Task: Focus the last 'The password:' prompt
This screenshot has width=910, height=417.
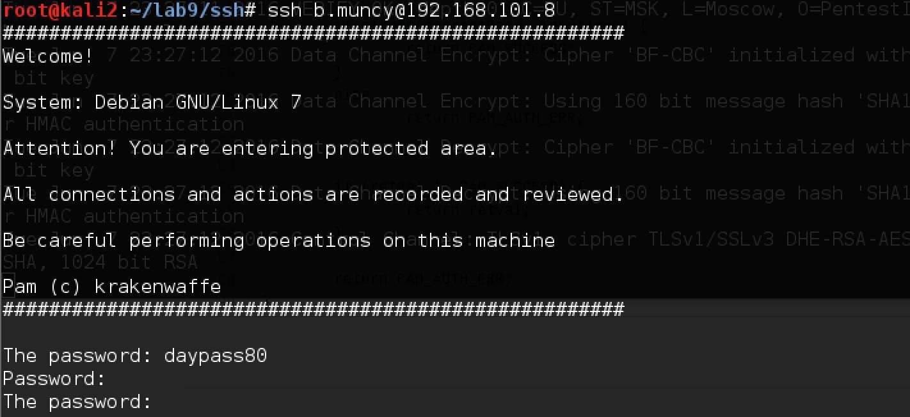Action: click(x=77, y=402)
